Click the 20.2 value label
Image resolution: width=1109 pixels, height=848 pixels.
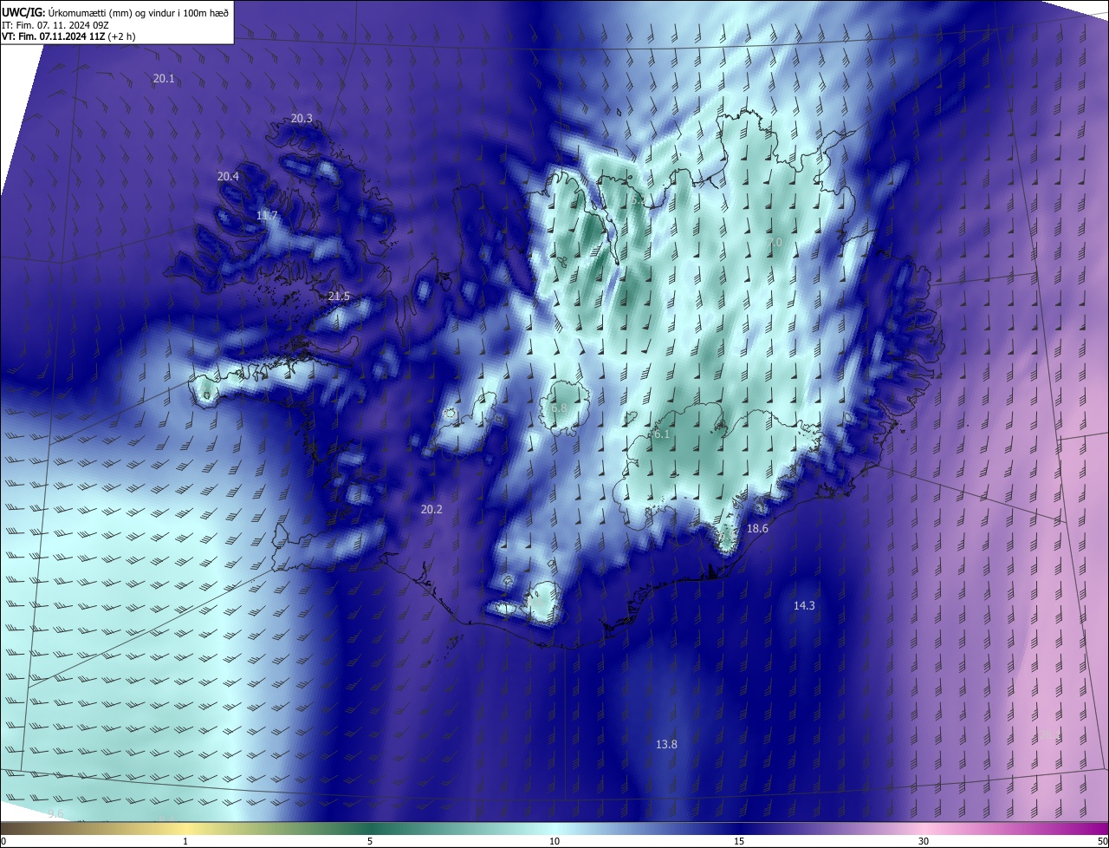[431, 509]
